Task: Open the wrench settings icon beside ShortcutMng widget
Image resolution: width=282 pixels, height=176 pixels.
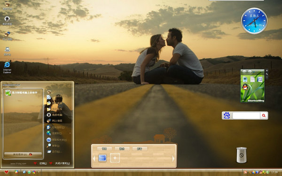Action: pyautogui.click(x=266, y=74)
